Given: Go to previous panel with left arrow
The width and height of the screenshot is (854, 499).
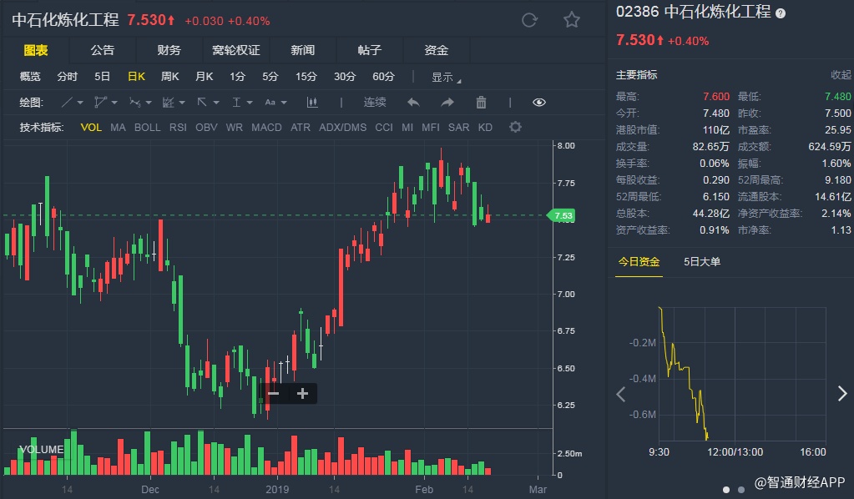Looking at the screenshot, I should pos(621,394).
